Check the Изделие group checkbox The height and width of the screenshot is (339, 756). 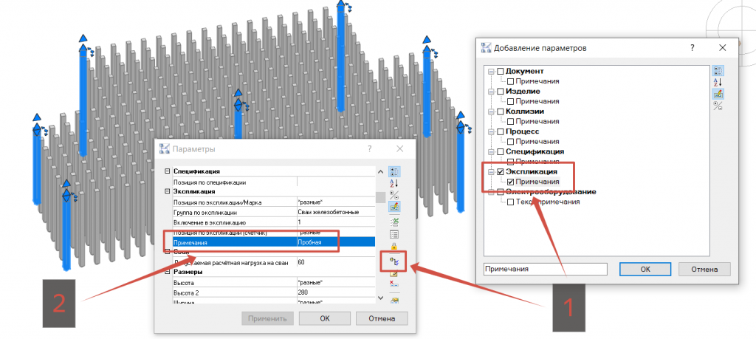pyautogui.click(x=500, y=91)
